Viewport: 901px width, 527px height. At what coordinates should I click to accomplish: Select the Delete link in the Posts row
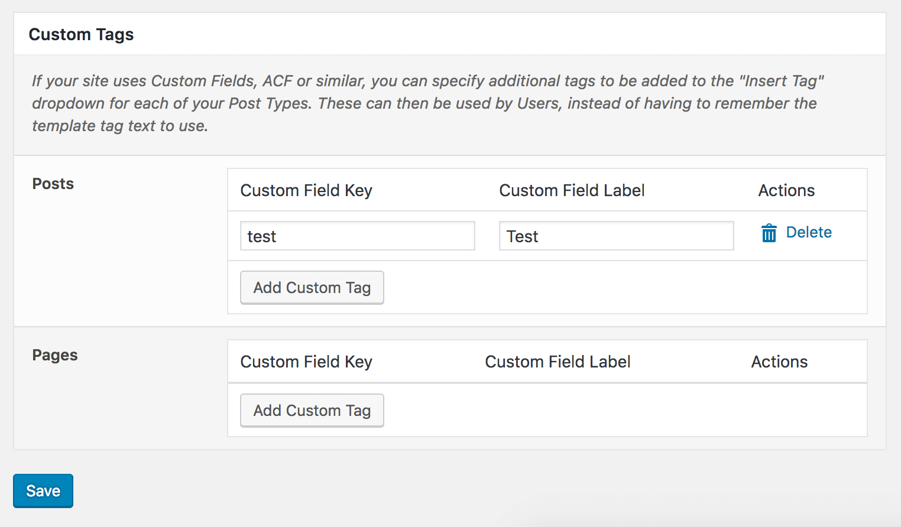(809, 232)
